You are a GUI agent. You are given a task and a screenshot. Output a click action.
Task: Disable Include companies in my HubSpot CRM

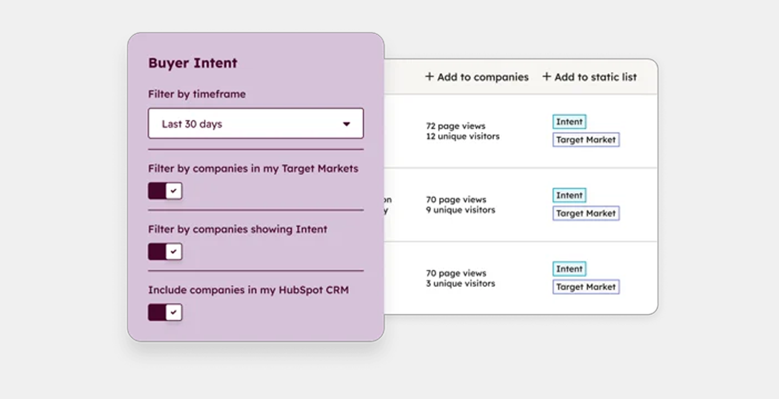[x=165, y=312]
